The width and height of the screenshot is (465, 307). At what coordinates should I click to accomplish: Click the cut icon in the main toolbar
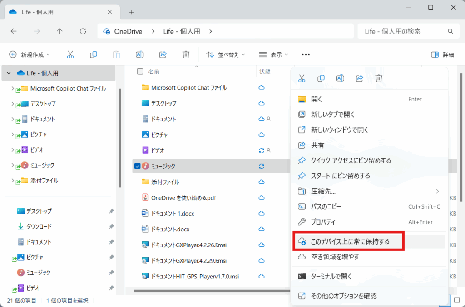(x=70, y=54)
